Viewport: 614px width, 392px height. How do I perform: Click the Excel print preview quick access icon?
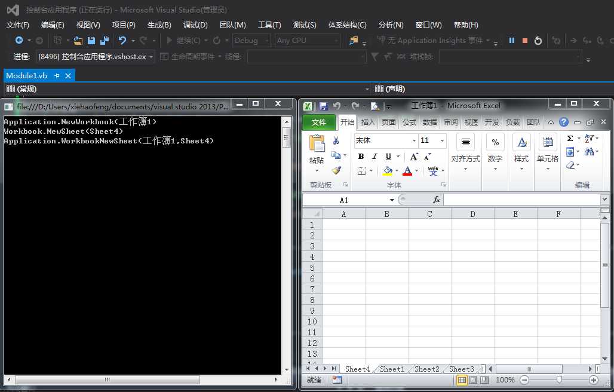(x=374, y=106)
